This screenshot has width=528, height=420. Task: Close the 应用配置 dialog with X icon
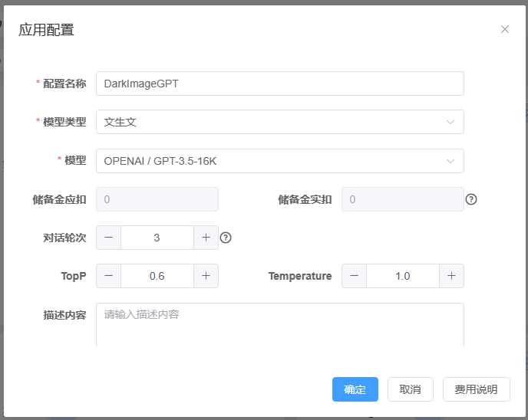(504, 29)
